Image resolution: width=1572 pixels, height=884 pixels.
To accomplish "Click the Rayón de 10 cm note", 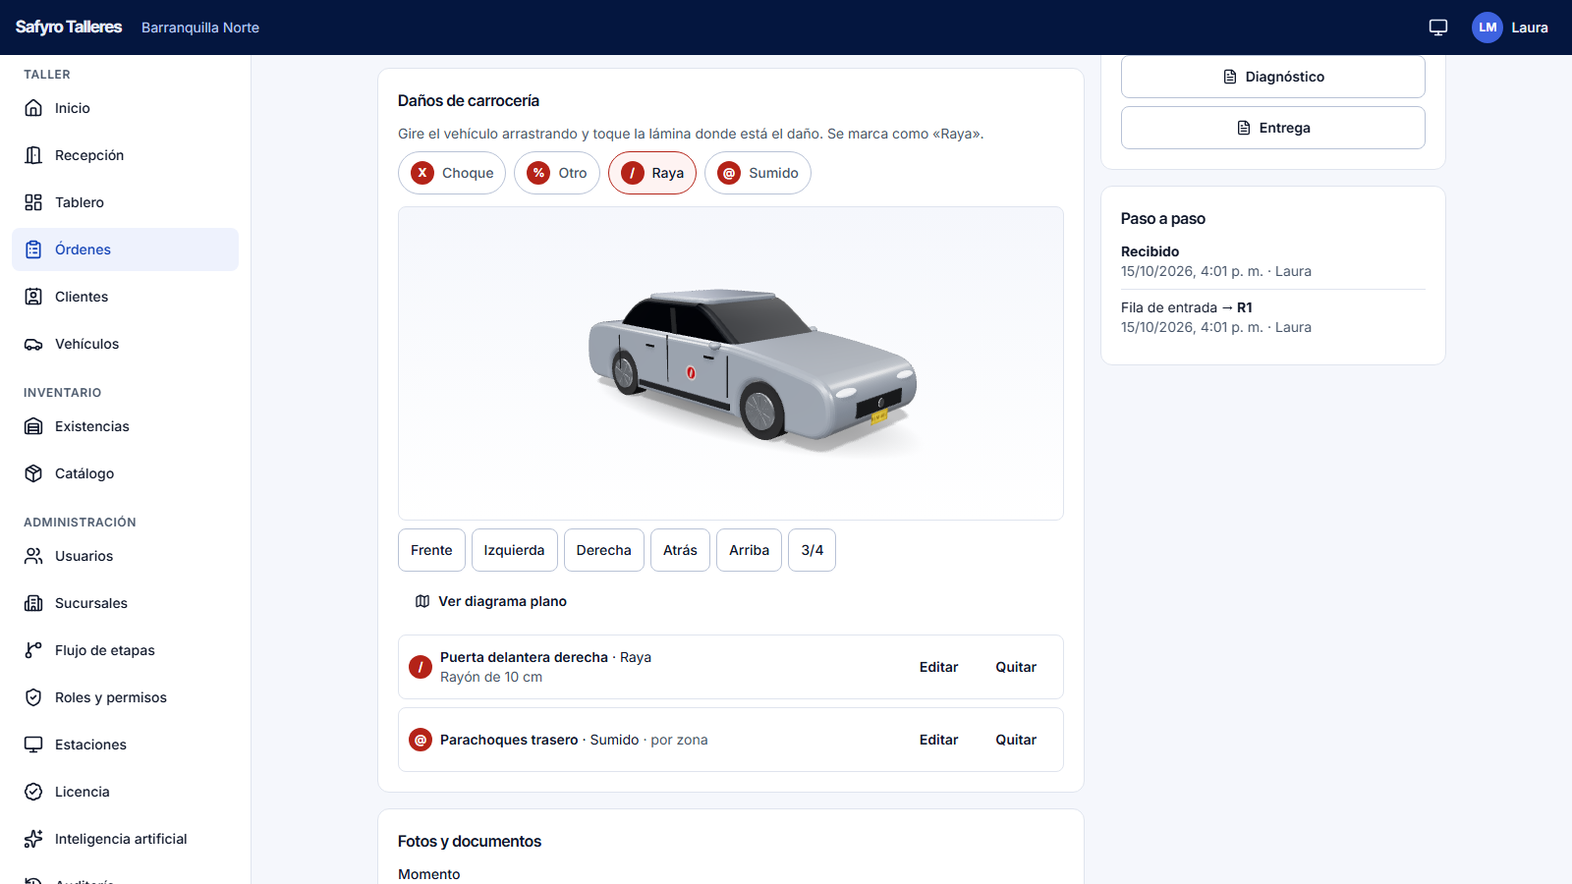I will tap(491, 677).
